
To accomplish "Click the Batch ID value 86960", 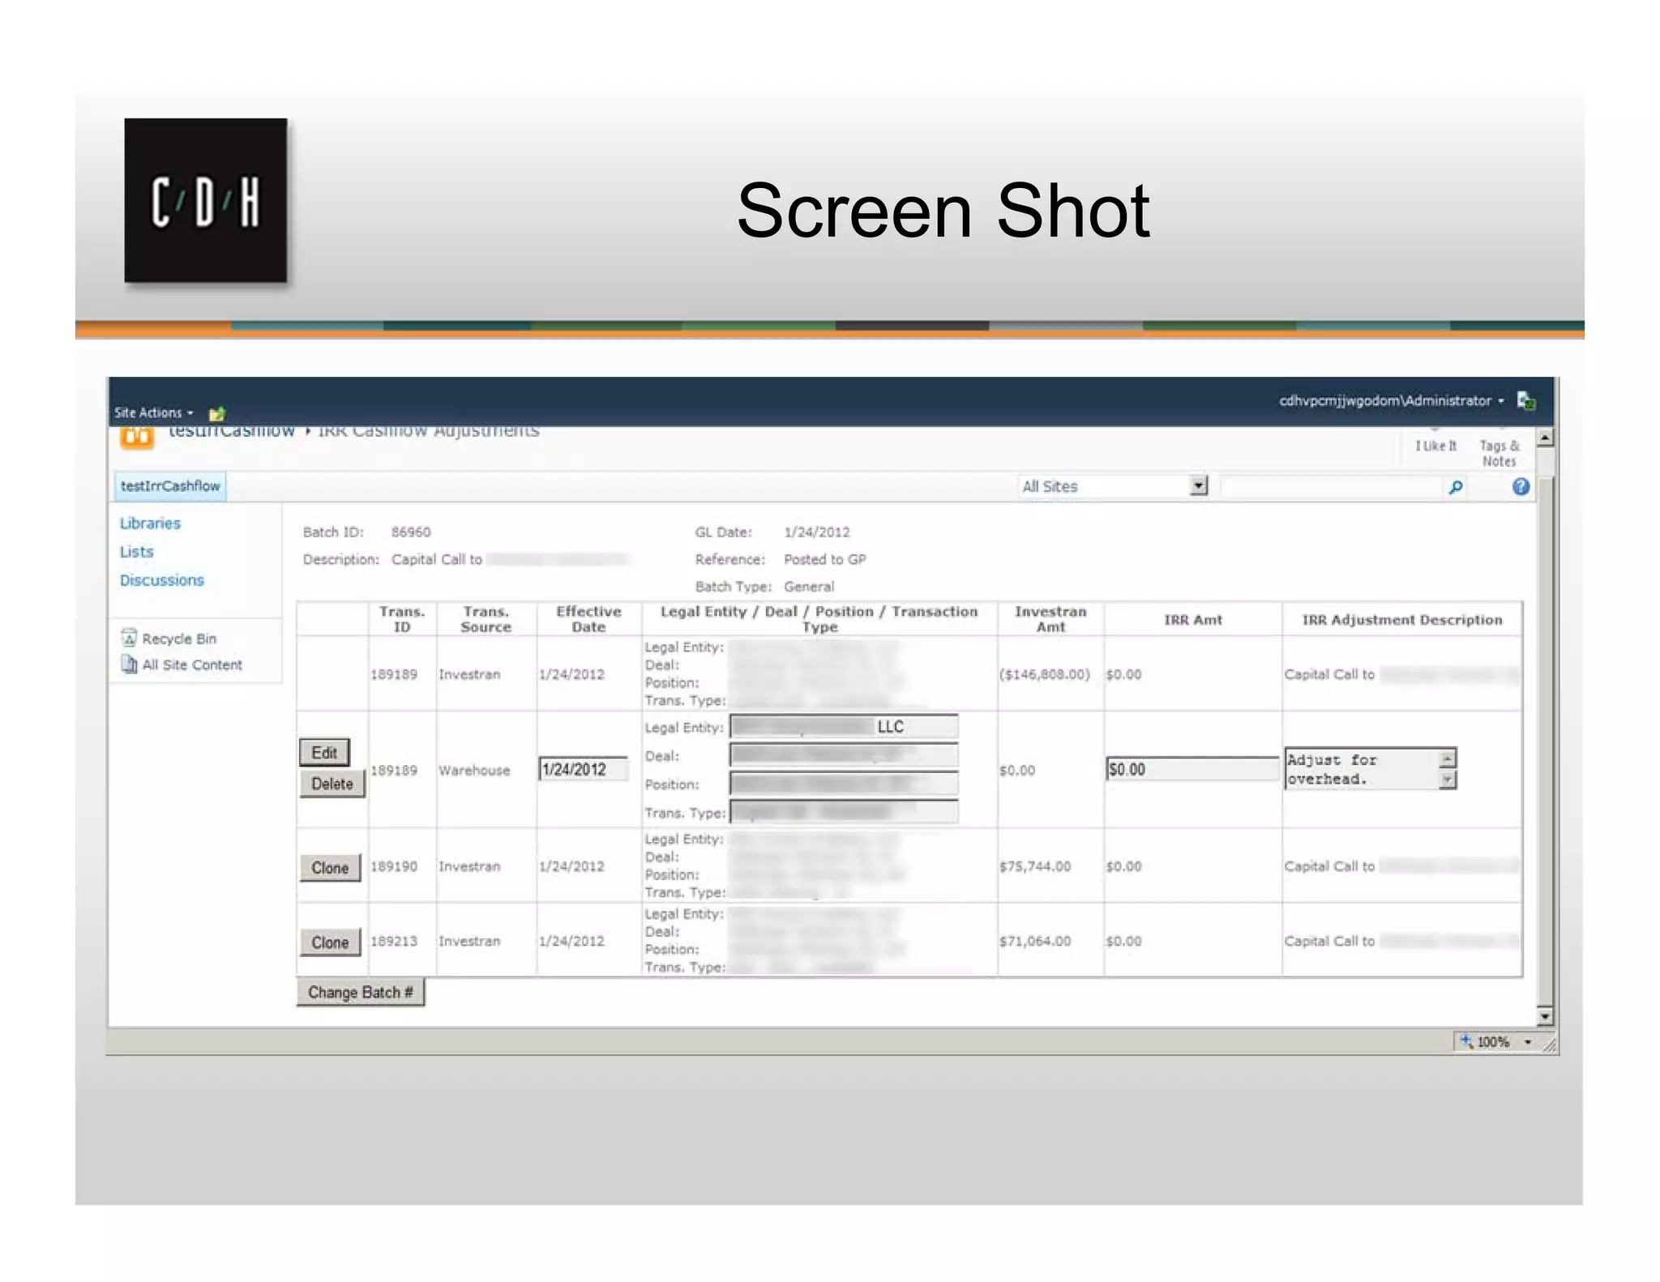I will point(411,532).
